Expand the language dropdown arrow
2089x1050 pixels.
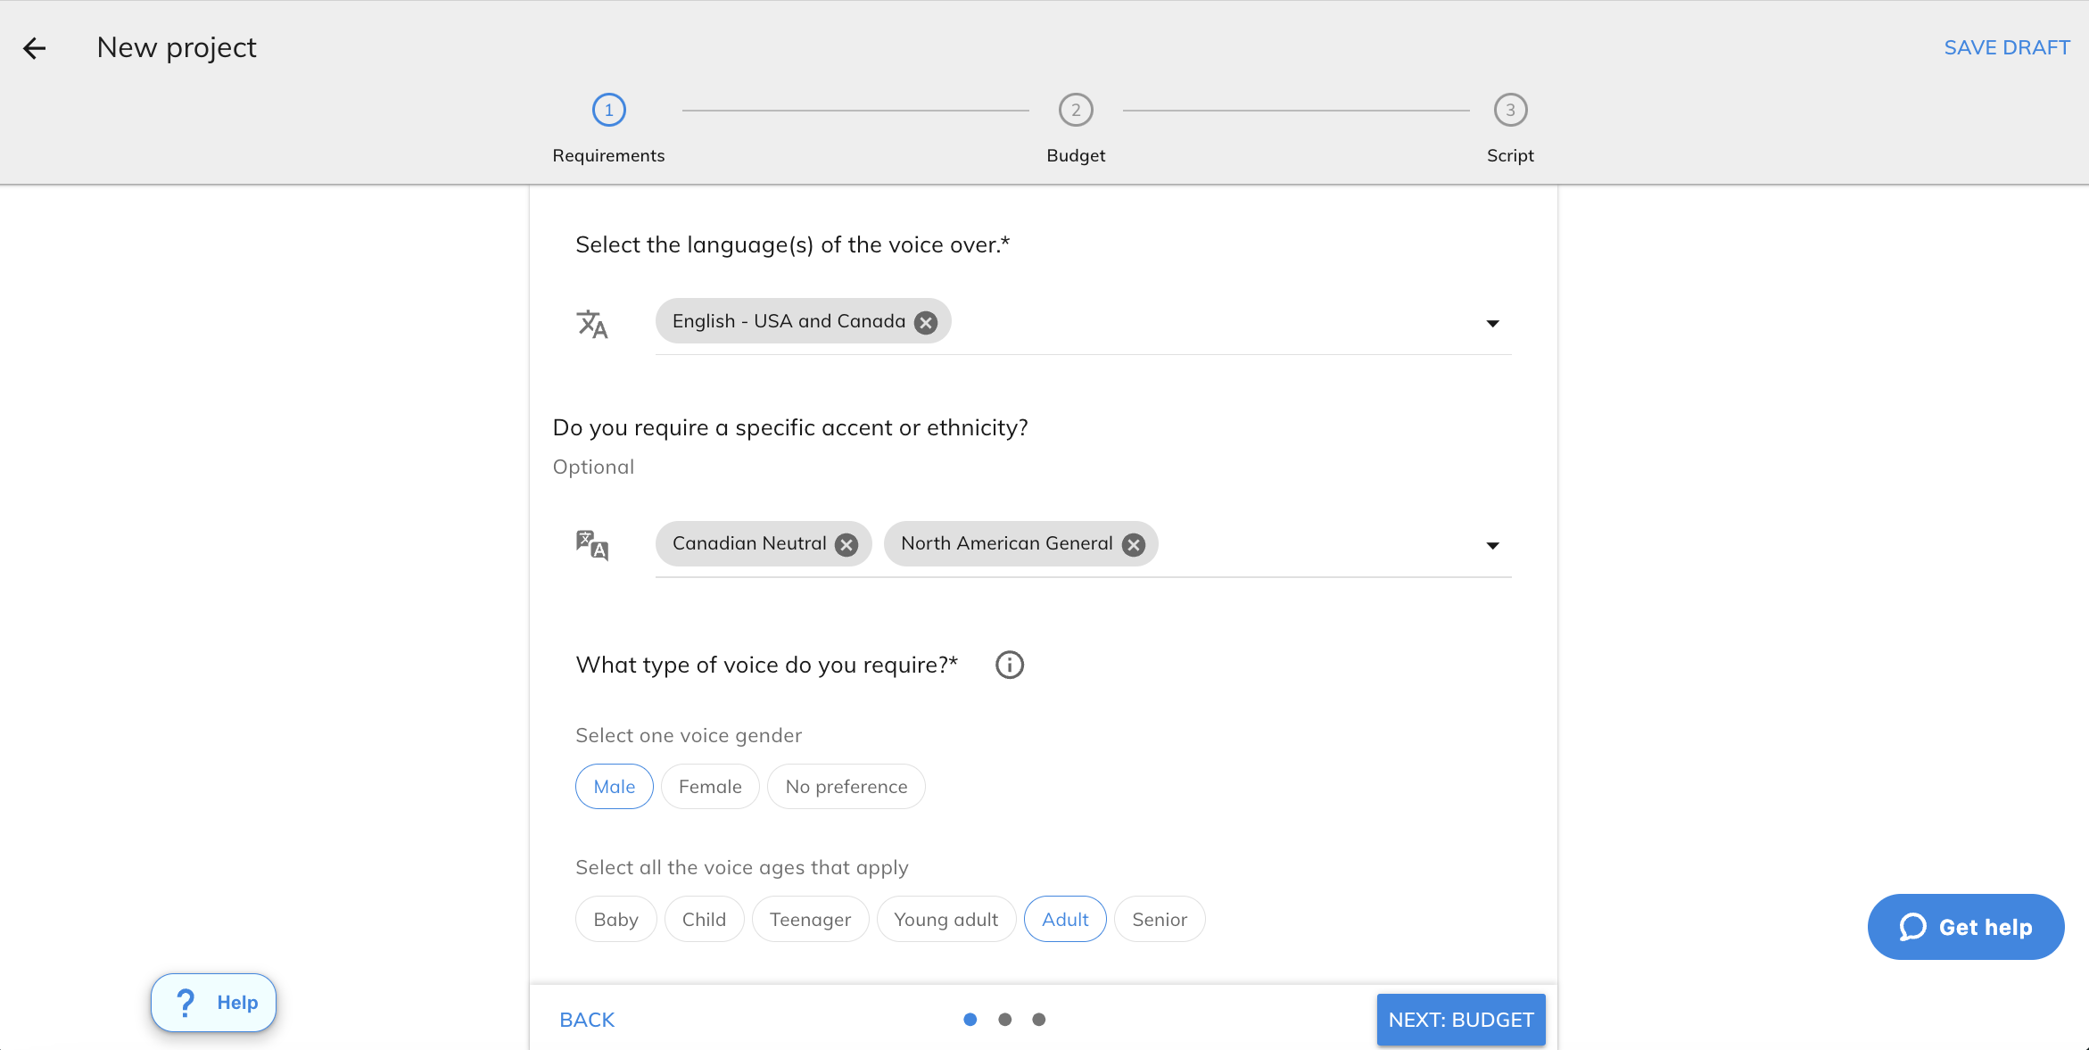click(1492, 323)
